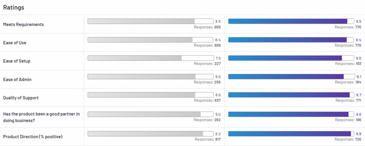The image size is (365, 146).
Task: Select the Ease of Admin label
Action: point(17,80)
